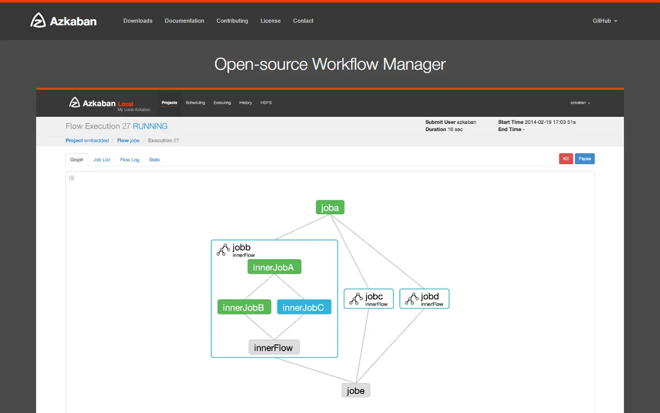Select the innerJobB node
This screenshot has height=413, width=660.
pos(244,307)
